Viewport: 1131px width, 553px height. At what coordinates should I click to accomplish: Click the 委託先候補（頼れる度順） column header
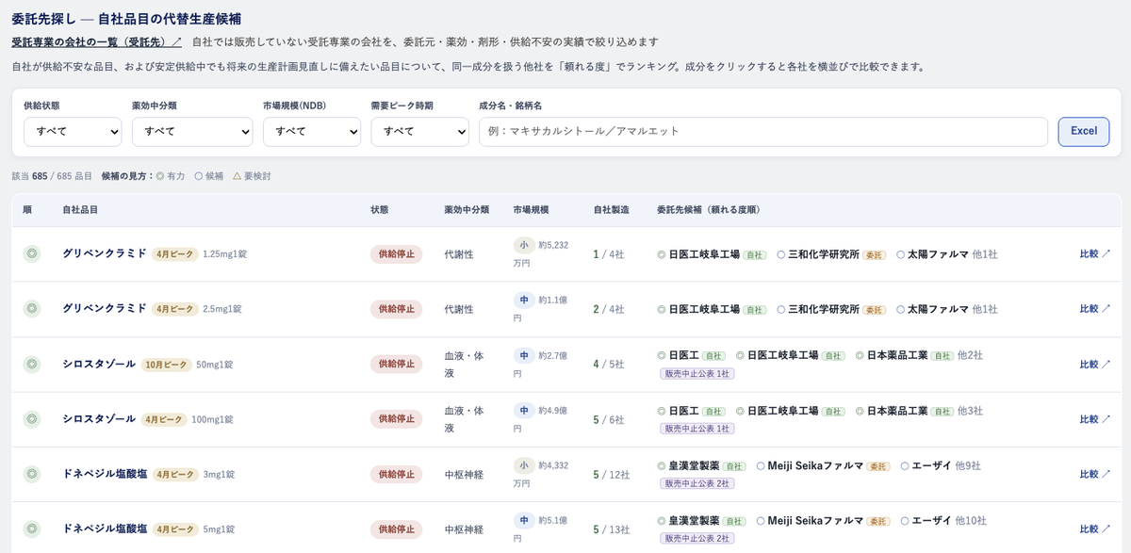tap(709, 210)
